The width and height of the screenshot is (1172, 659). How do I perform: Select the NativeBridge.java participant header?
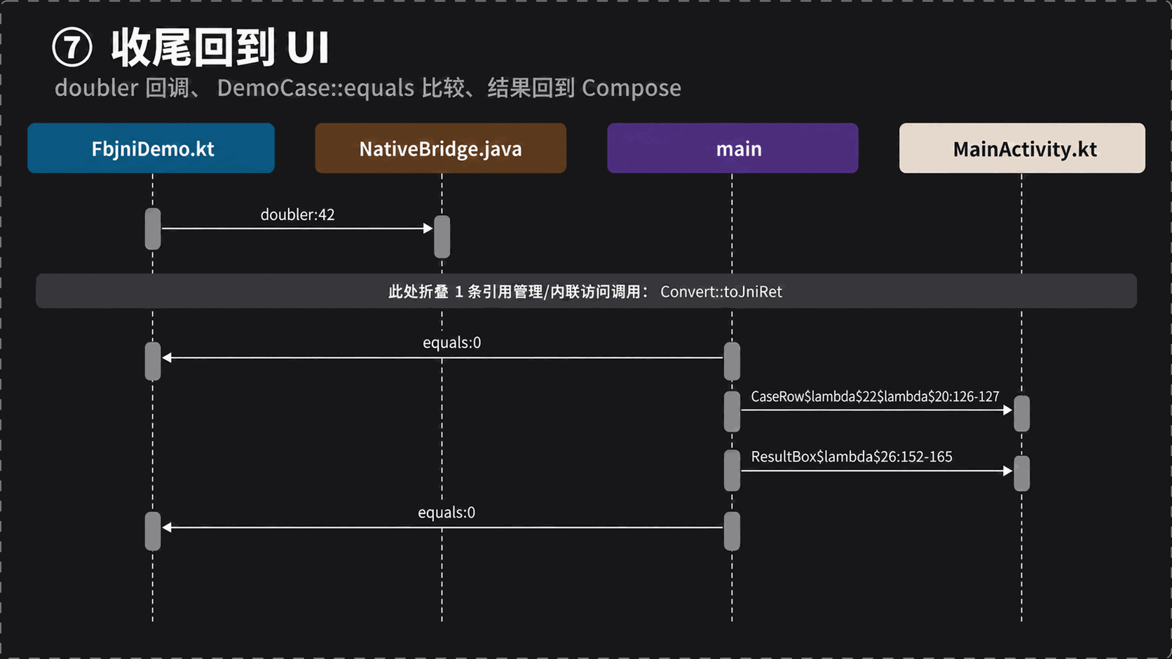click(x=440, y=148)
